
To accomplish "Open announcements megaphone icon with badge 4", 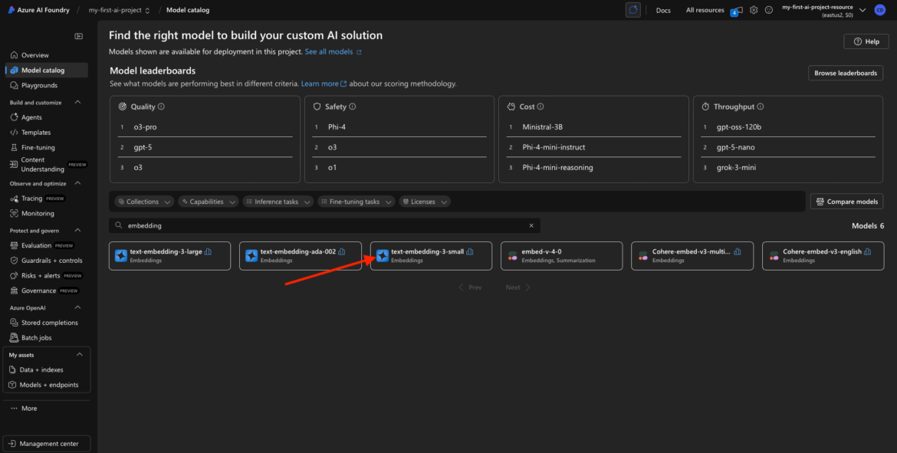I will coord(736,10).
